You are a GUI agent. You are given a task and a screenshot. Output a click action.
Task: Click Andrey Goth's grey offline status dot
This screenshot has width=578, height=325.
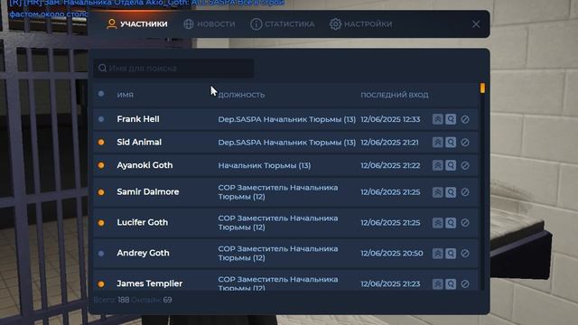101,254
